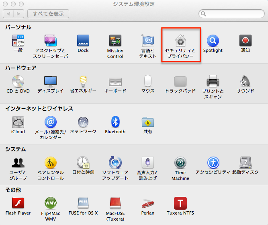This screenshot has height=225, width=268.
Task: Open トラックパッド (Trackpad) preferences
Action: tap(180, 81)
